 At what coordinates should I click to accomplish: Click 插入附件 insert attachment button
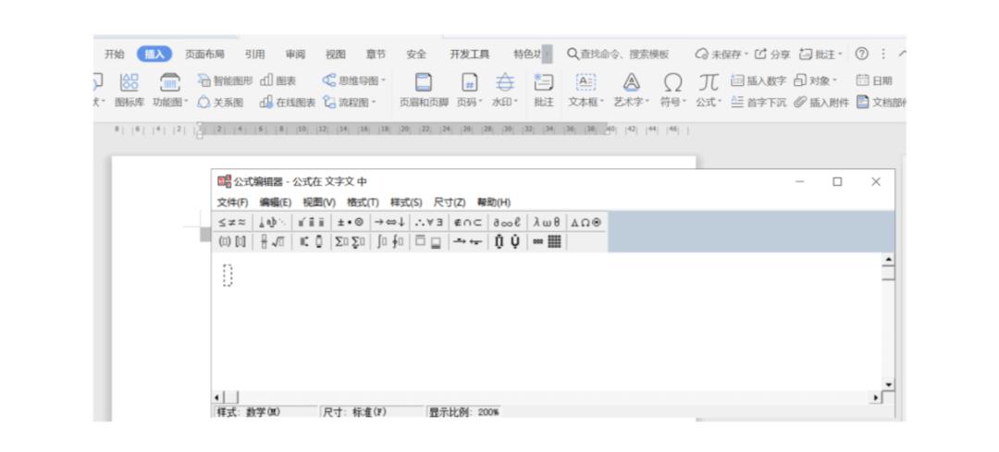pyautogui.click(x=821, y=102)
